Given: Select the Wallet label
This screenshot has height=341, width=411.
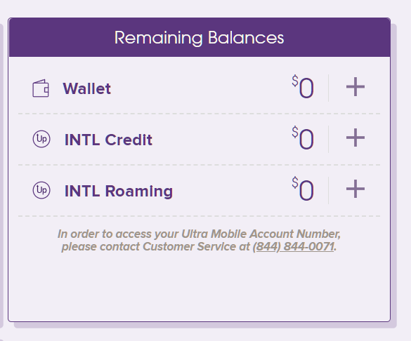Looking at the screenshot, I should point(86,88).
